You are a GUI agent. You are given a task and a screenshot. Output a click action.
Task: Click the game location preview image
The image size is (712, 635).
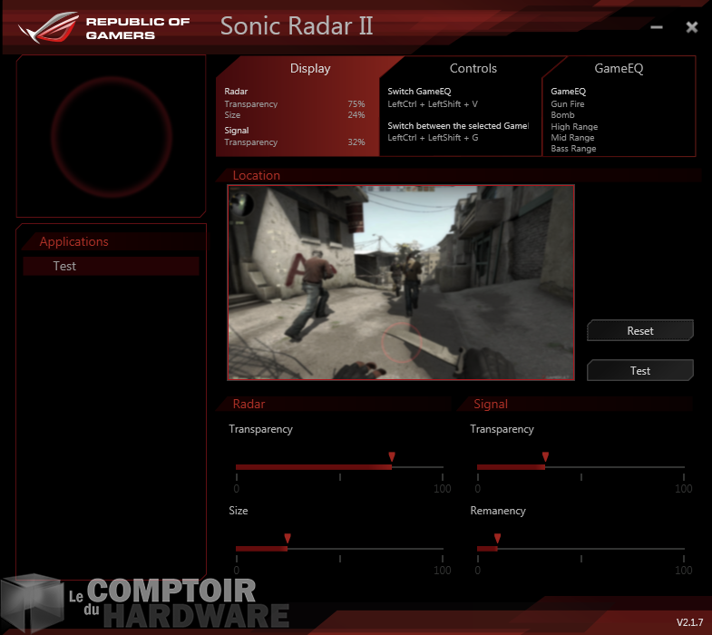[401, 282]
